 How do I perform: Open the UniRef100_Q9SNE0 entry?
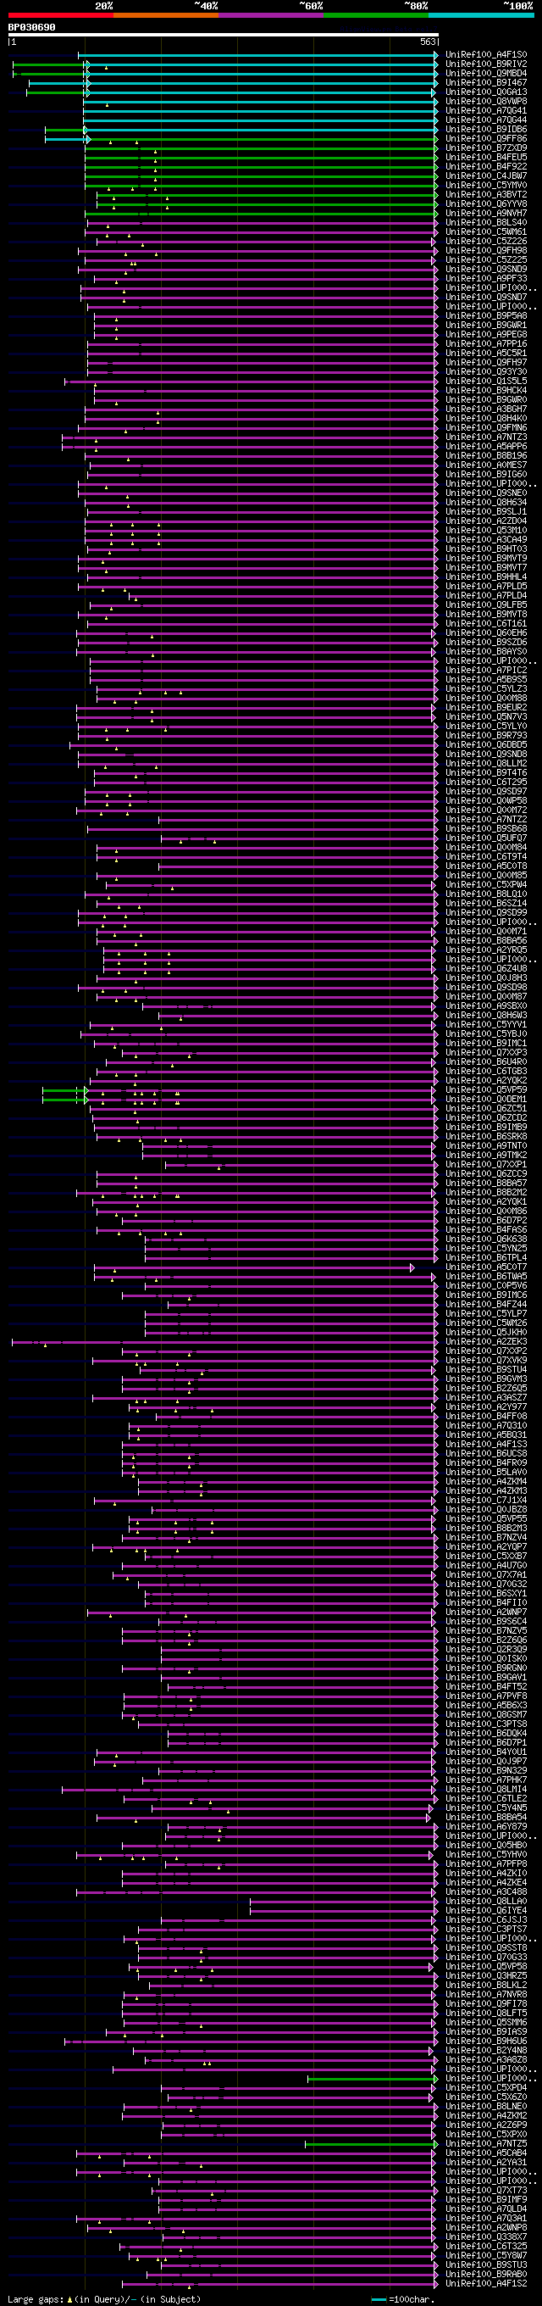coord(487,493)
